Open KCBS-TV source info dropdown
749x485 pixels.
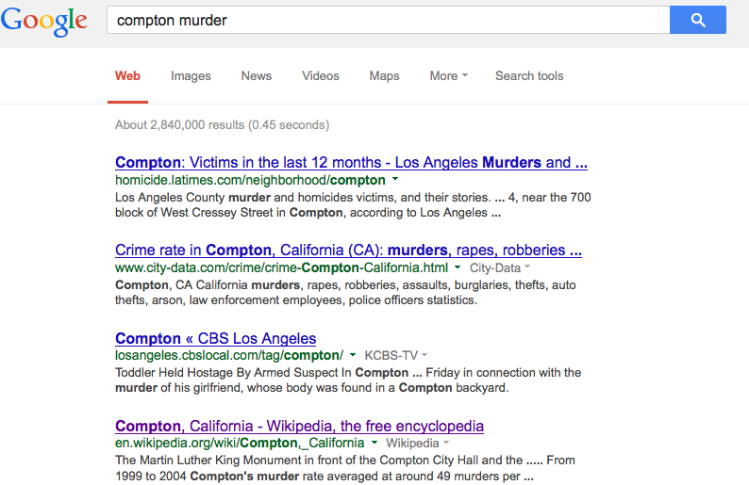click(396, 355)
